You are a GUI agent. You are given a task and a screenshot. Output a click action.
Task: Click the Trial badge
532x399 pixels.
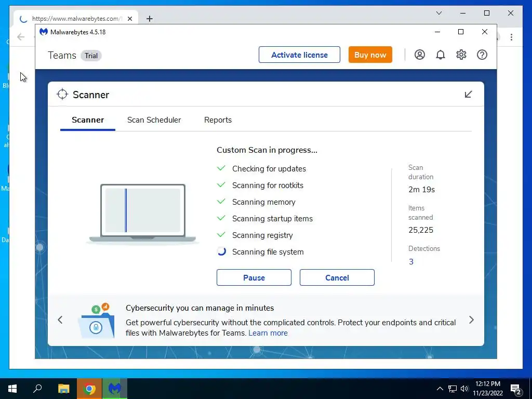[x=91, y=56]
